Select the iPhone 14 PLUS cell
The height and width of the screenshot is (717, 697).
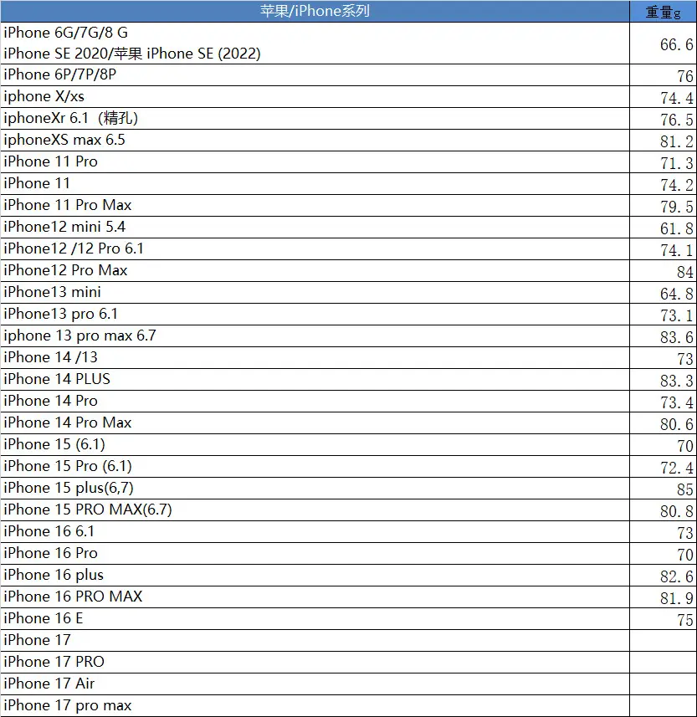click(x=315, y=380)
